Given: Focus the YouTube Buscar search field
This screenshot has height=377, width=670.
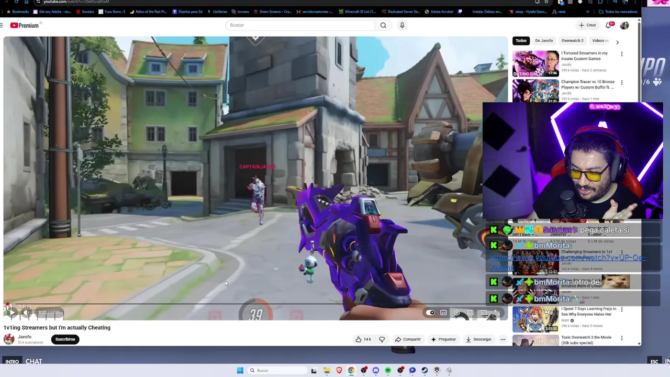Looking at the screenshot, I should (x=300, y=25).
